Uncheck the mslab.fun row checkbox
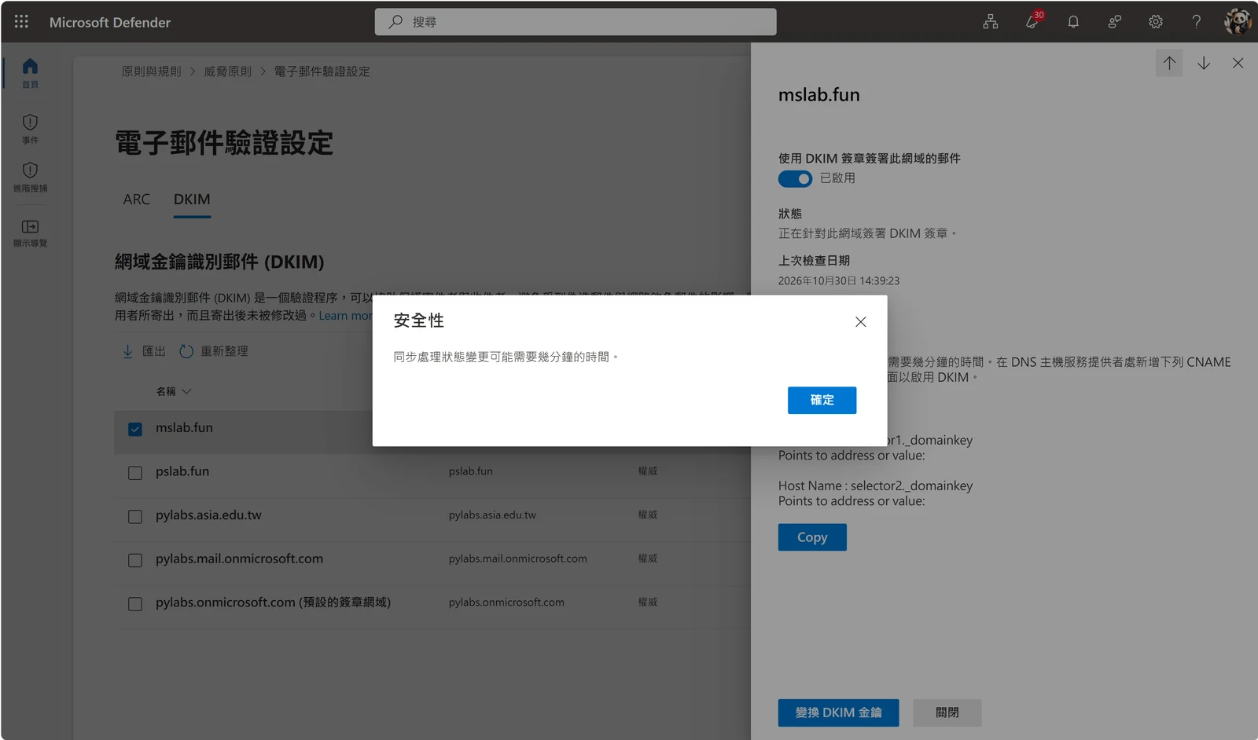The width and height of the screenshot is (1258, 740). [135, 429]
